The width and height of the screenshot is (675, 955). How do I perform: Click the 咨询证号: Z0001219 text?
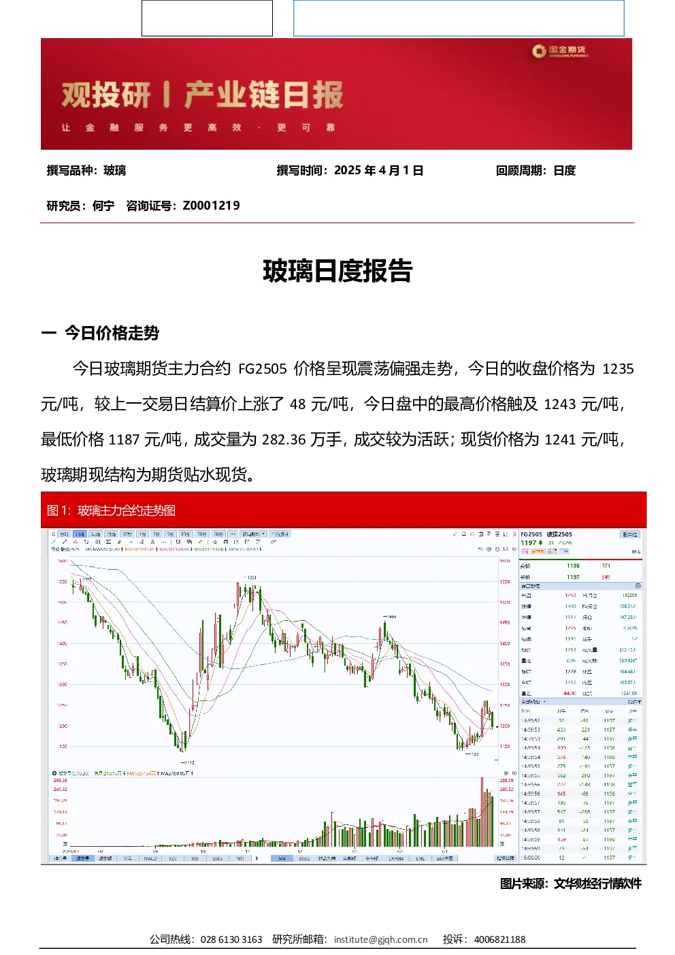coord(183,206)
